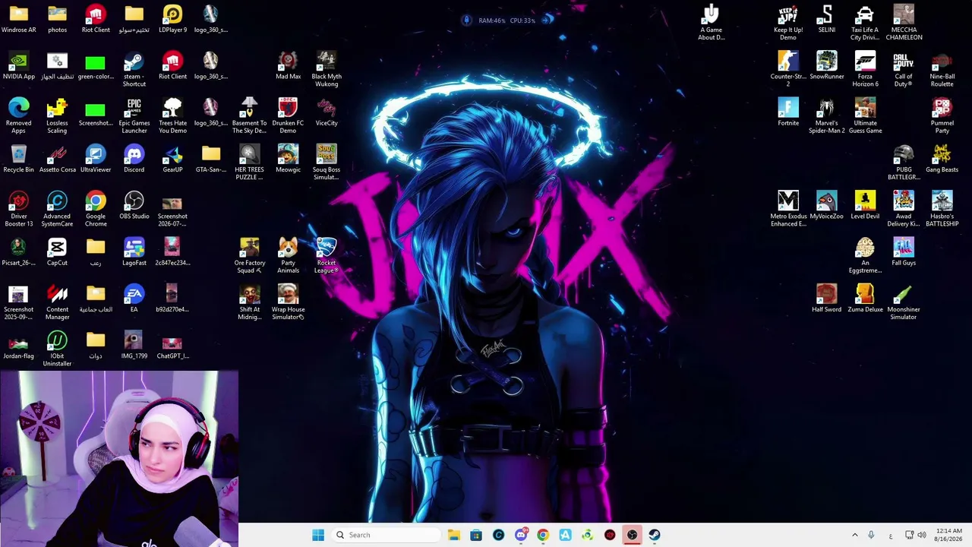This screenshot has width=972, height=547.
Task: Open Microsoft Store from the taskbar
Action: 476,535
